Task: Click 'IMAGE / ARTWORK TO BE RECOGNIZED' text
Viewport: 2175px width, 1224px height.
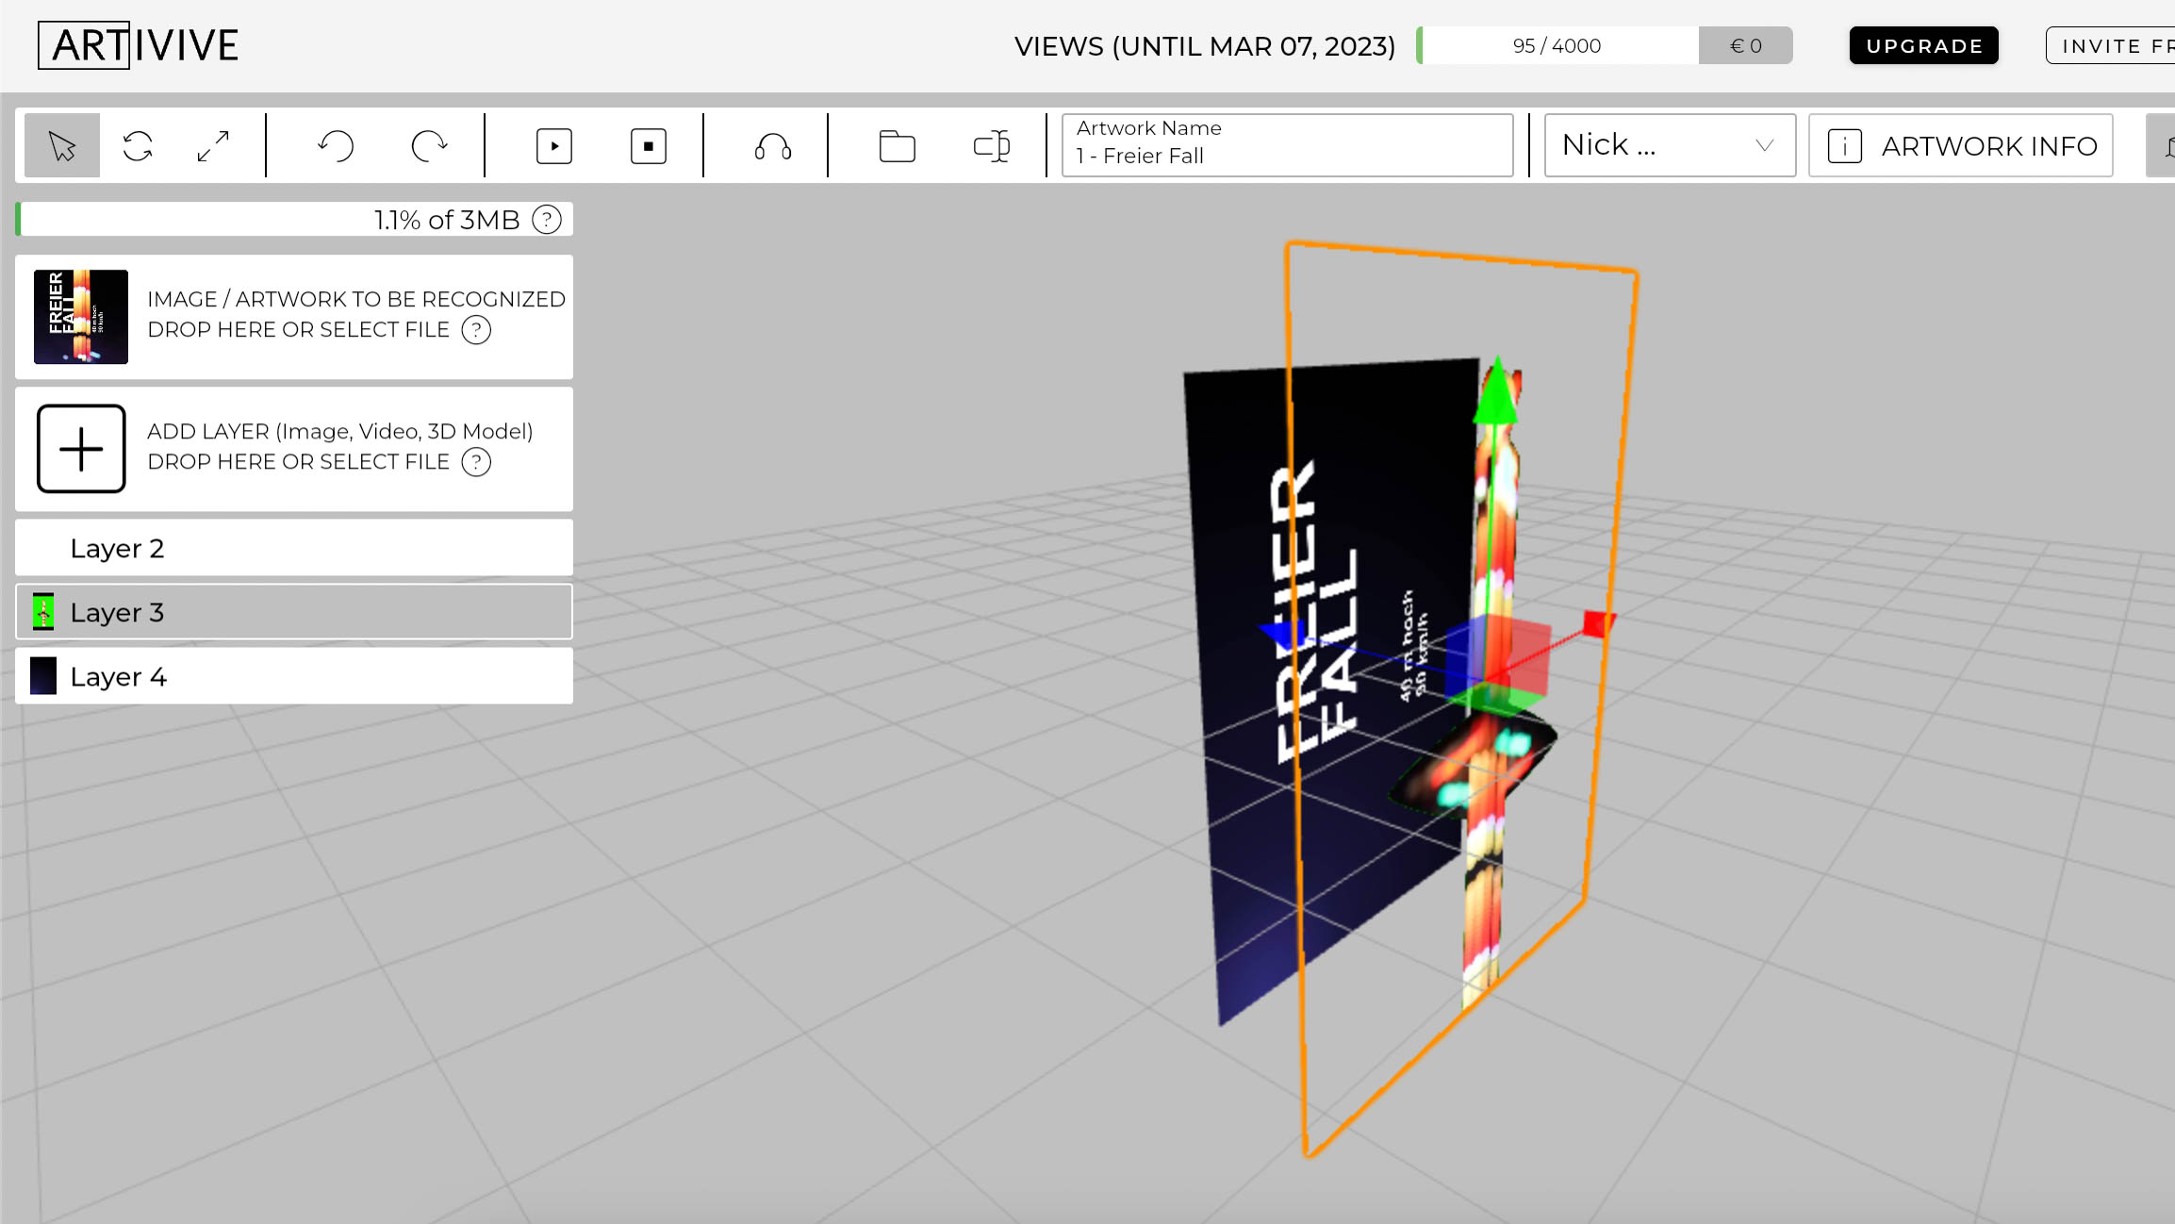Action: (356, 299)
